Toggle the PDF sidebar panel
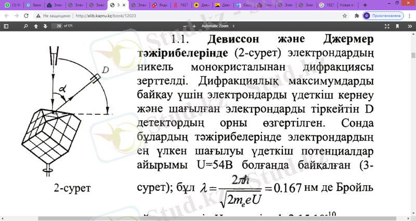 6,25
